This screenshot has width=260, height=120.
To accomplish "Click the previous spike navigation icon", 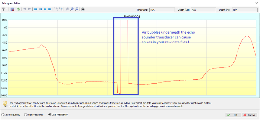I will pyautogui.click(x=56, y=9).
